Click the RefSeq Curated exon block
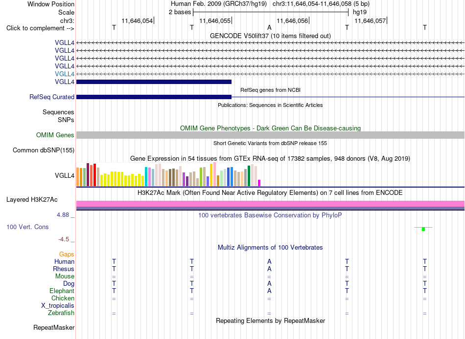 (x=154, y=97)
